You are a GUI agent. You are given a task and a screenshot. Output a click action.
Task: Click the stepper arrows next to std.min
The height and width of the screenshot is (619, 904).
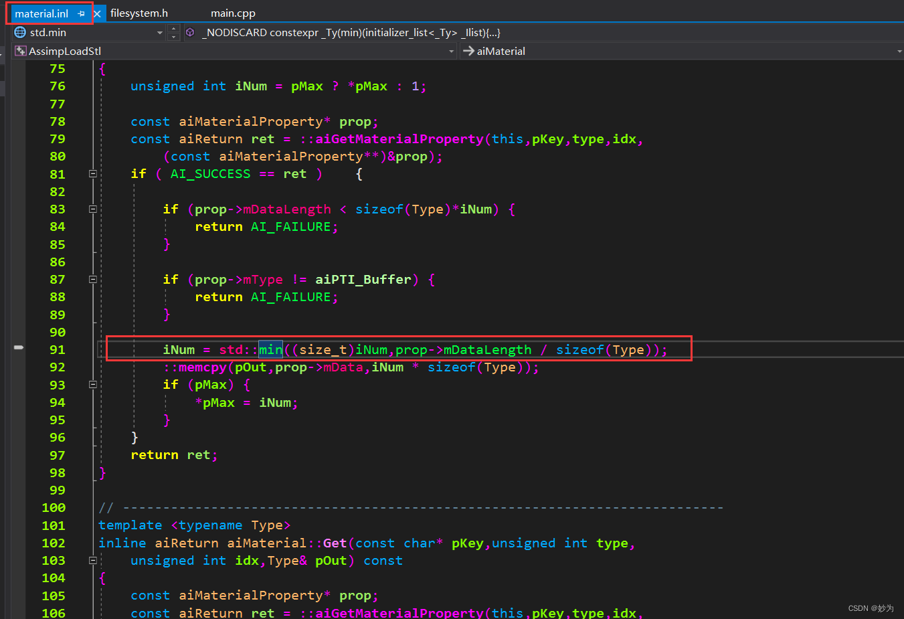174,32
